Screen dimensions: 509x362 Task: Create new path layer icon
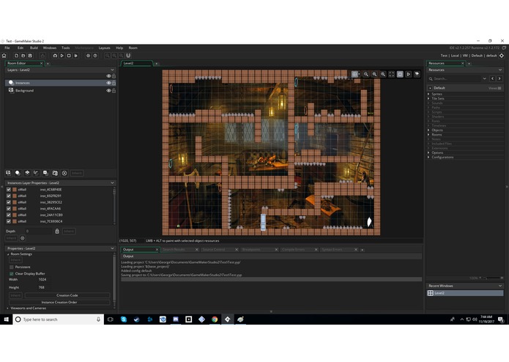click(37, 173)
